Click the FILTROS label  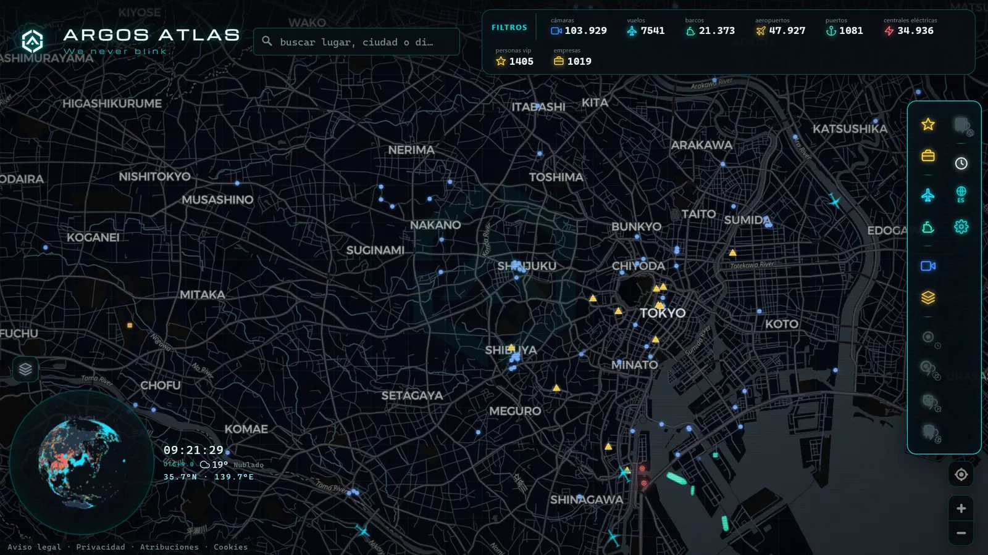pos(509,28)
